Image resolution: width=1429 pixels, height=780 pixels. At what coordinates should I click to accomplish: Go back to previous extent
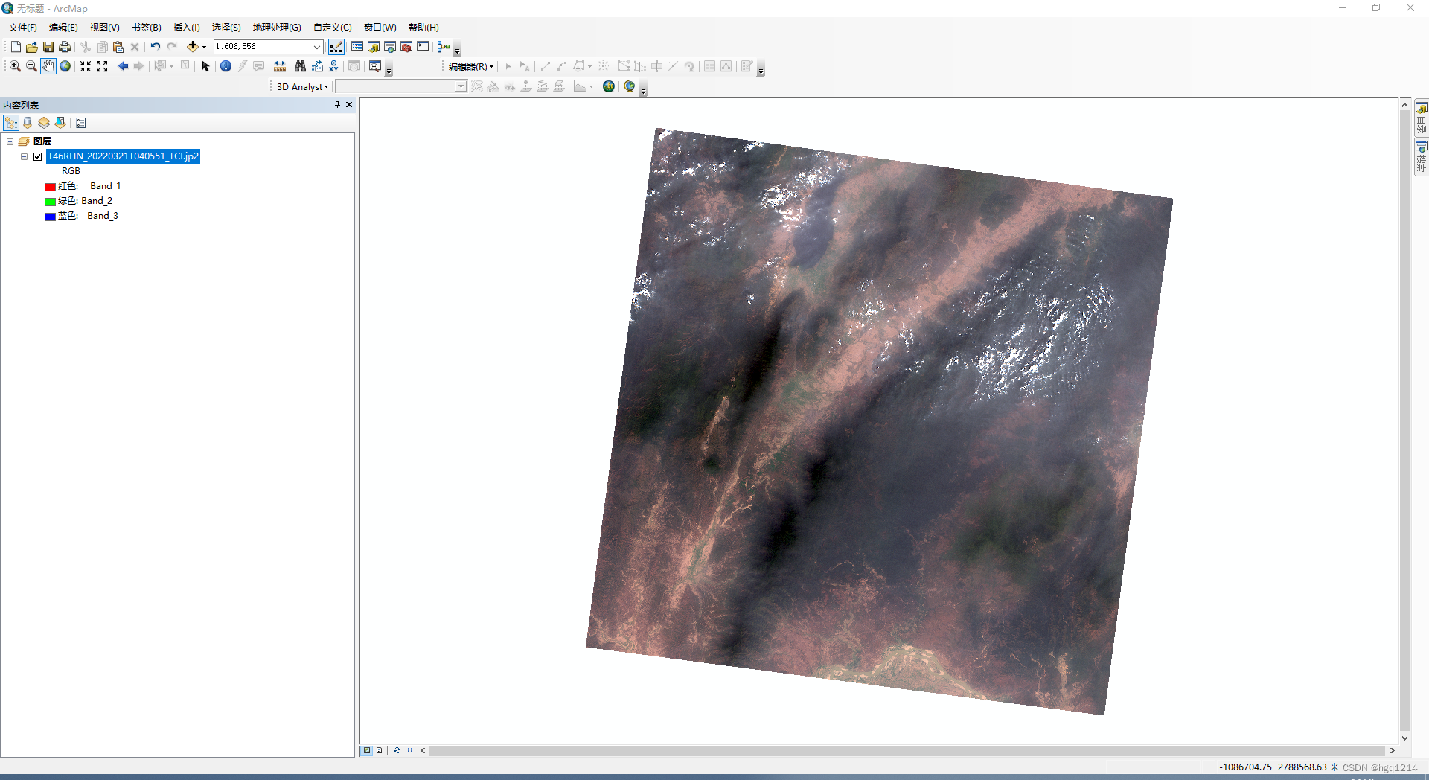tap(123, 66)
